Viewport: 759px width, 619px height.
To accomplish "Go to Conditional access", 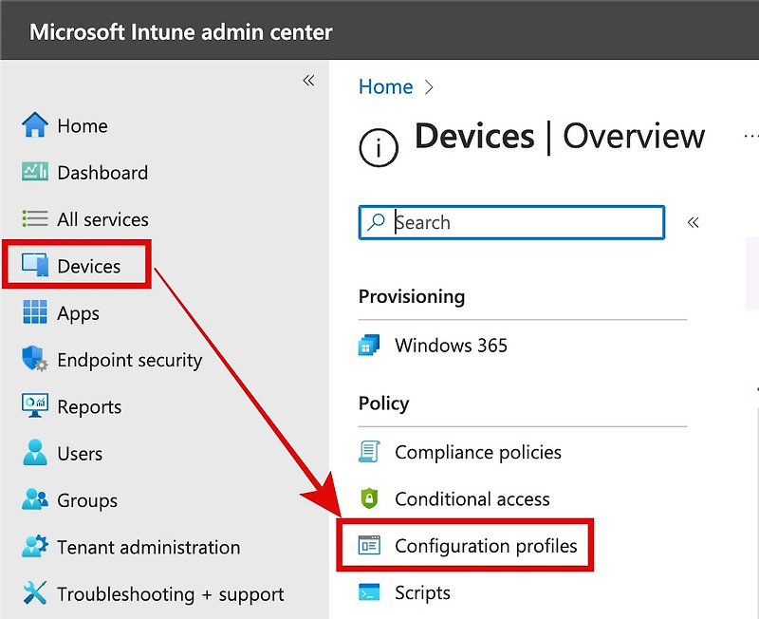I will pos(472,499).
